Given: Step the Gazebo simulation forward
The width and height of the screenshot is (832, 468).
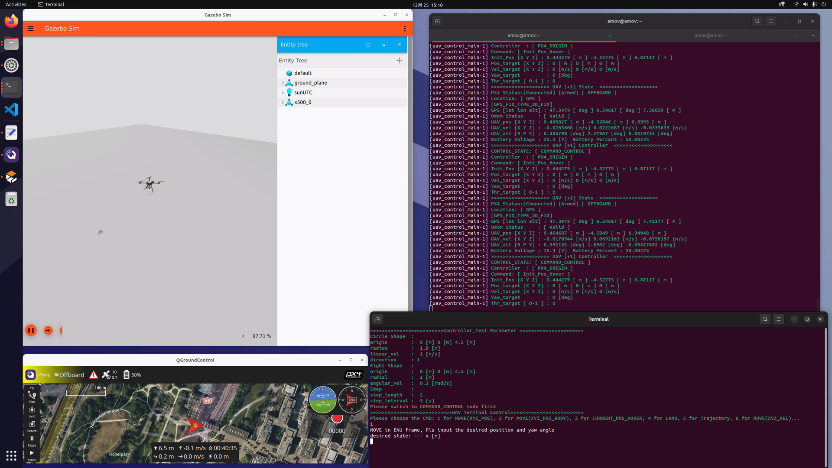Looking at the screenshot, I should (x=48, y=331).
